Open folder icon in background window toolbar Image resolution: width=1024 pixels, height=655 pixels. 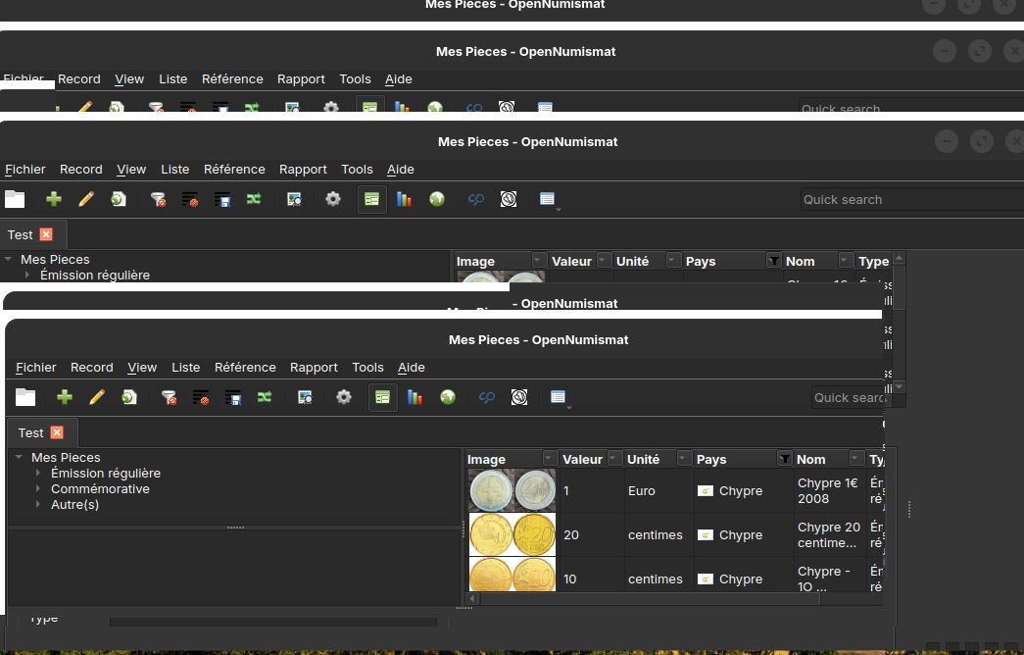[15, 199]
